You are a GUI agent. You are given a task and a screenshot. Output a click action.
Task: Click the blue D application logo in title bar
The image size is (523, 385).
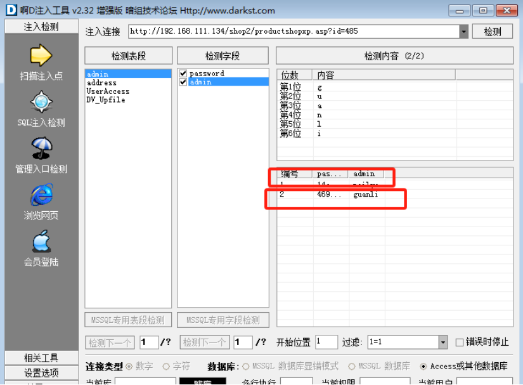(11, 10)
